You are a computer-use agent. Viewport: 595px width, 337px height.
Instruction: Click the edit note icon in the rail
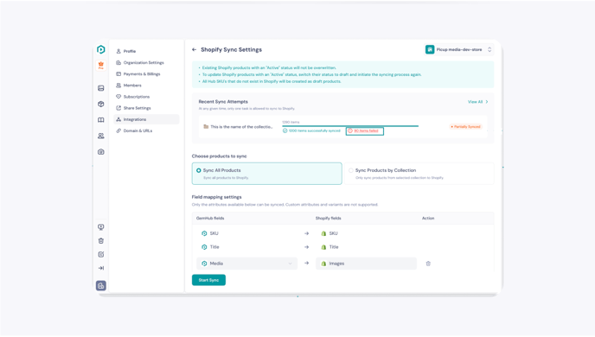point(101,254)
